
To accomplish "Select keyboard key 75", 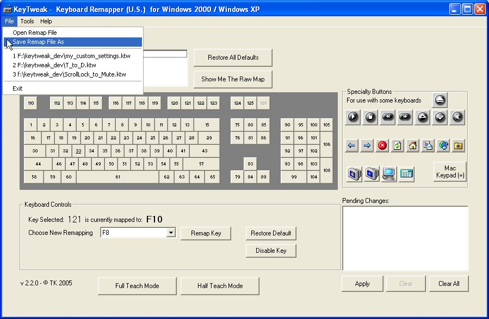I will coord(237,125).
